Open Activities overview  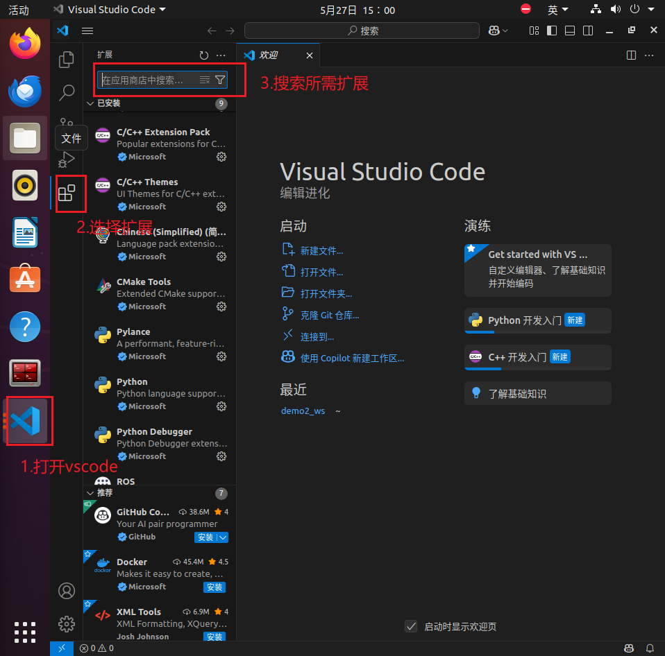point(19,9)
